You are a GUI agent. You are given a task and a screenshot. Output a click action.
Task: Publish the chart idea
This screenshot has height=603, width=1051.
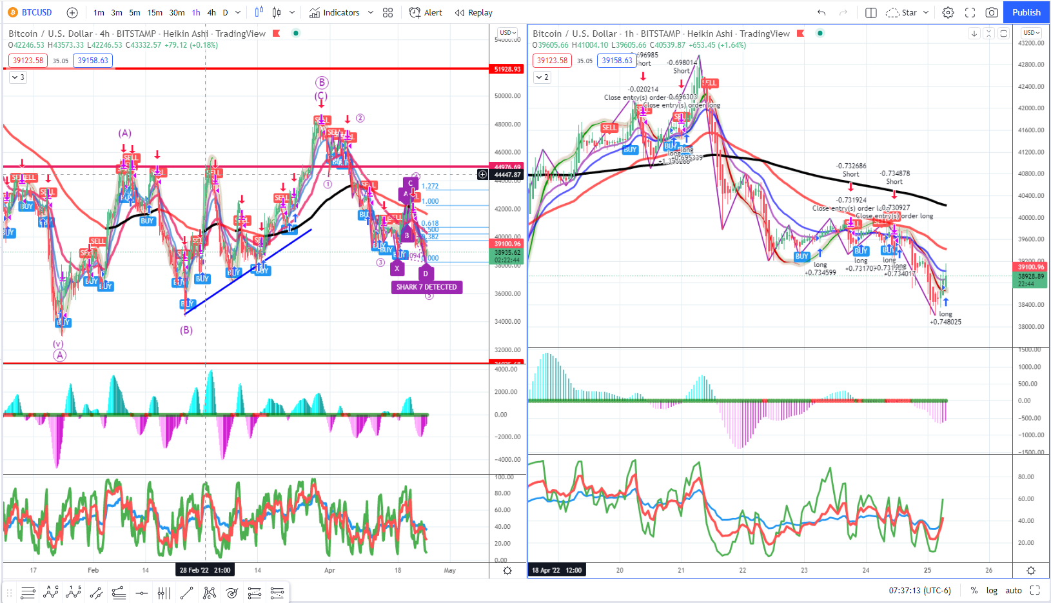pyautogui.click(x=1026, y=12)
